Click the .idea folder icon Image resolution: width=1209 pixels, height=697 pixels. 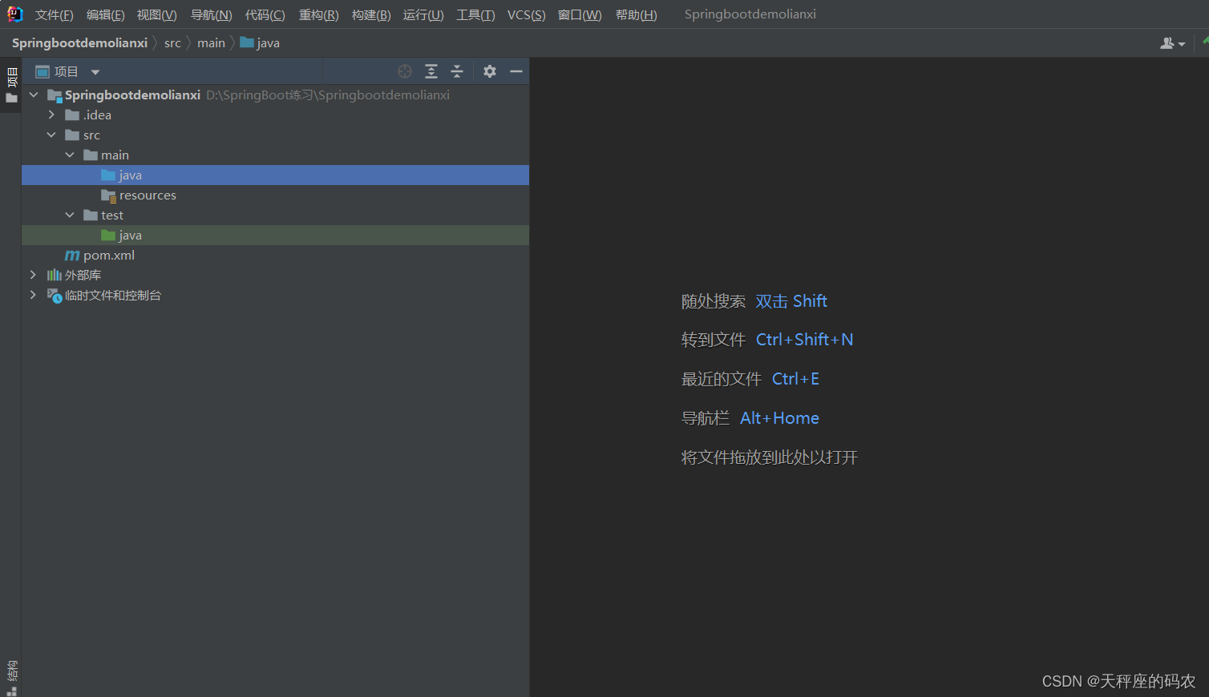[x=72, y=115]
